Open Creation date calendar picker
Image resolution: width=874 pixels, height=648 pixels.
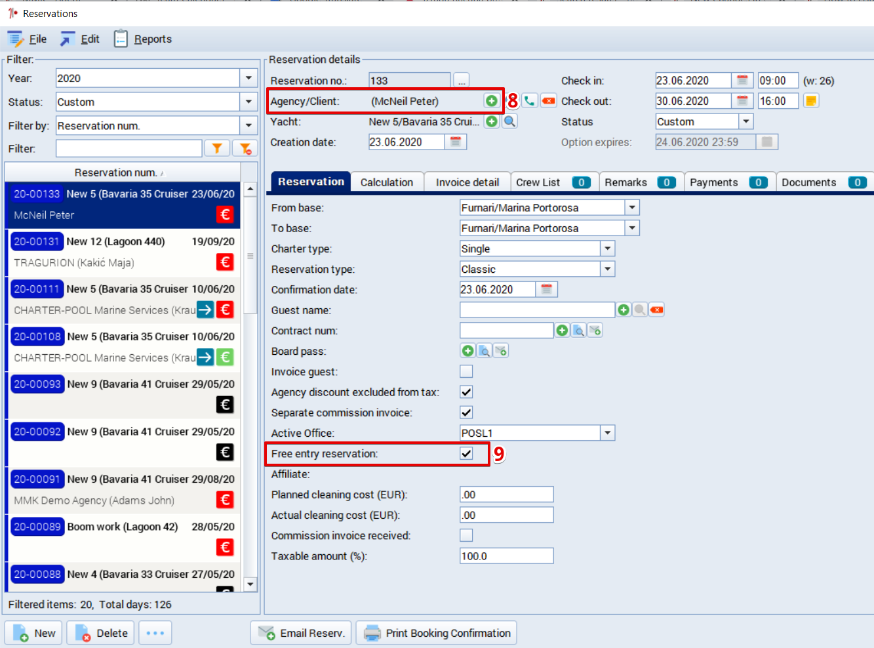click(456, 142)
